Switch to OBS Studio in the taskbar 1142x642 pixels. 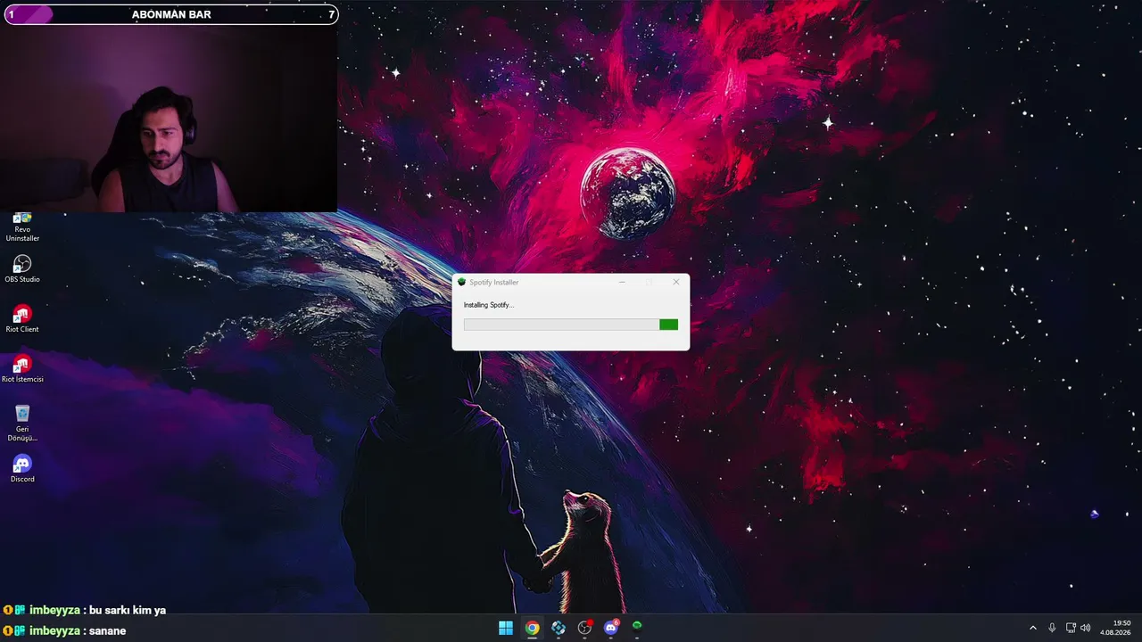click(x=584, y=628)
